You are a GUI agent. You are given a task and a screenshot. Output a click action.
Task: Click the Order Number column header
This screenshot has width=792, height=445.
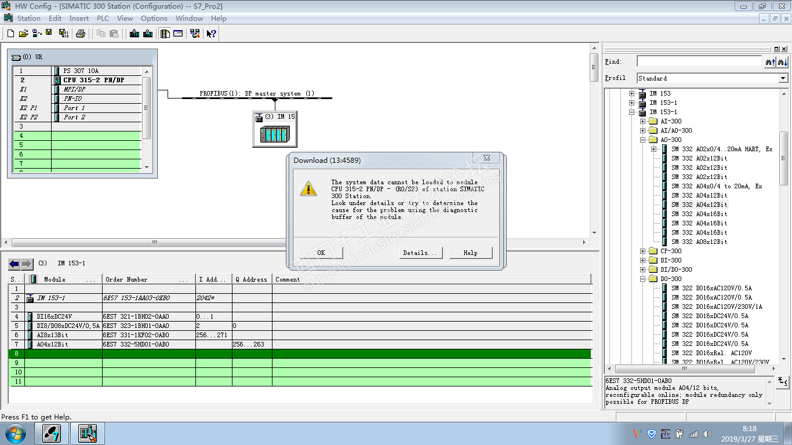[x=149, y=279]
